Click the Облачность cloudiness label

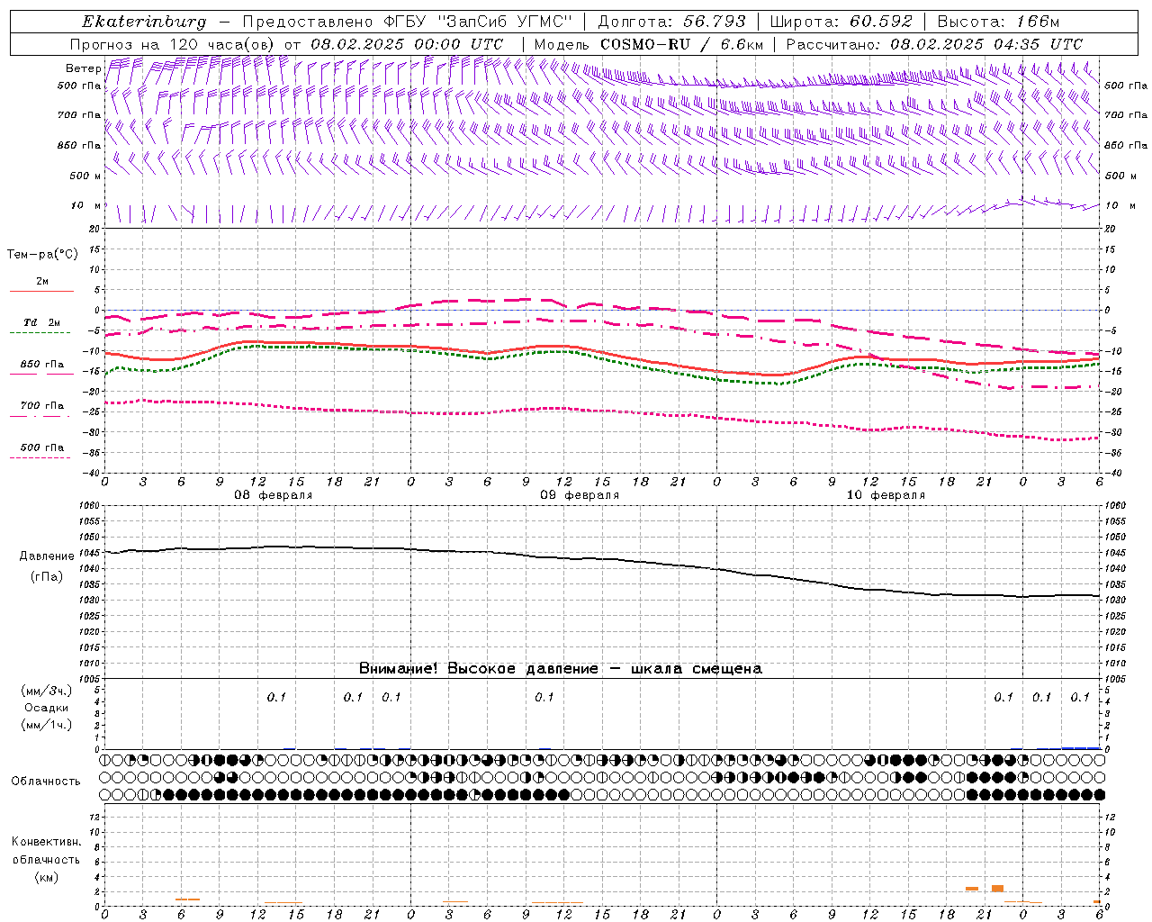(x=46, y=782)
